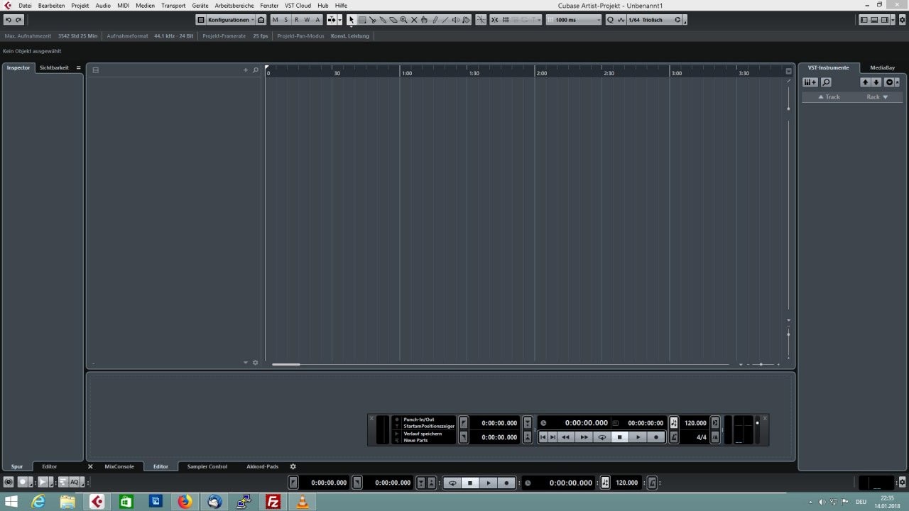Click the horizontal zoom slider below timeline
This screenshot has height=511, width=909.
(761, 364)
